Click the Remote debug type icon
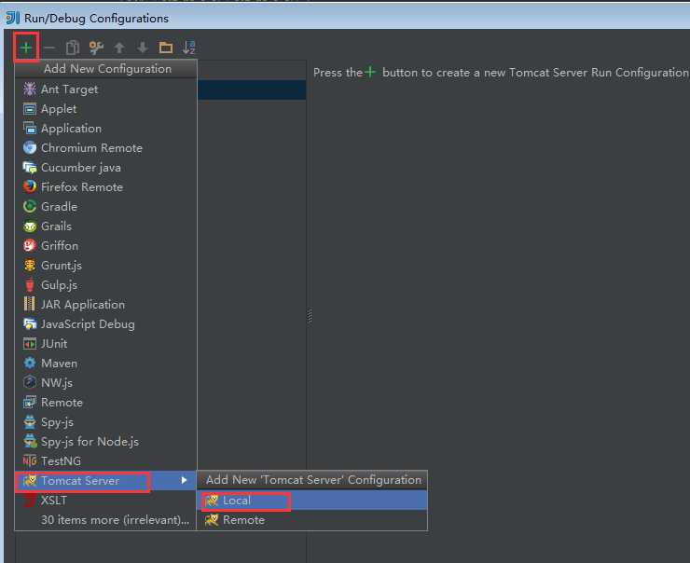The image size is (690, 563). pyautogui.click(x=30, y=402)
